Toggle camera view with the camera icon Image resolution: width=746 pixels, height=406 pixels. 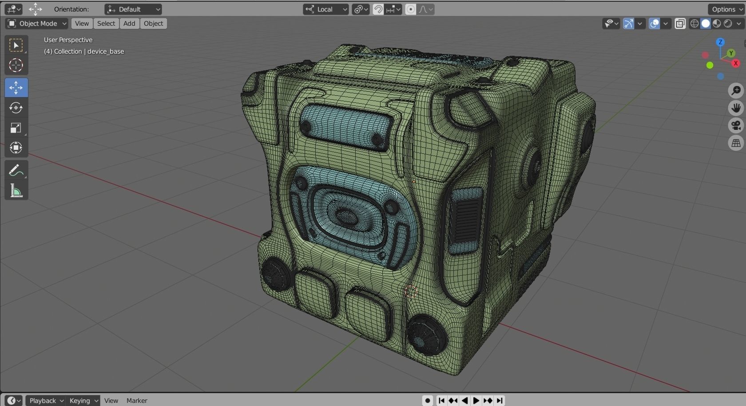pos(736,125)
